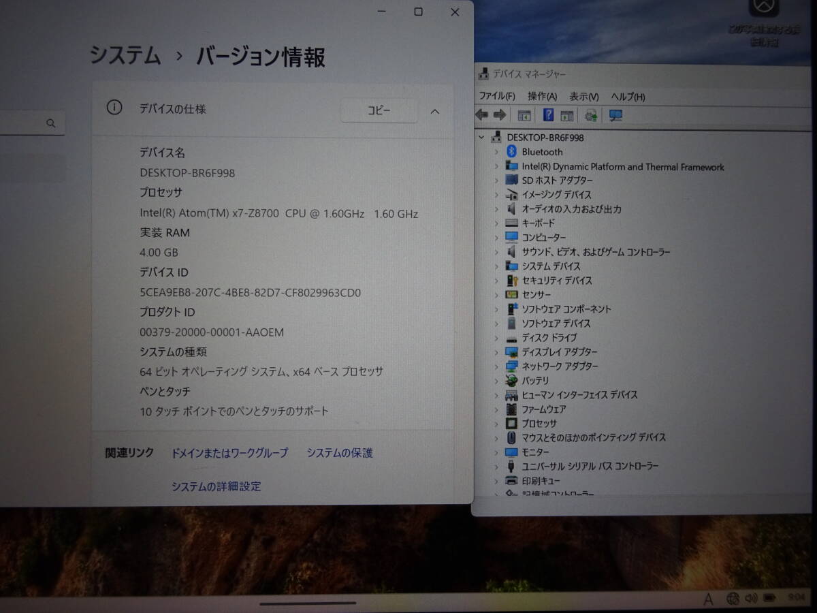Select the ヒューマン インターフェイス デバイス row
Image resolution: width=817 pixels, height=613 pixels.
579,395
